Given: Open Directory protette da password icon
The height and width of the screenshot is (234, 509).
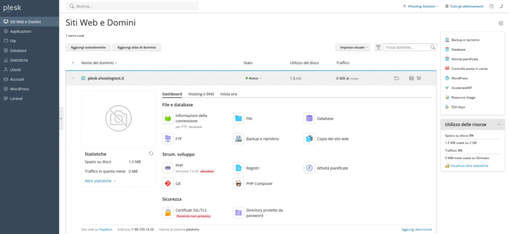Looking at the screenshot, I should pyautogui.click(x=239, y=212).
